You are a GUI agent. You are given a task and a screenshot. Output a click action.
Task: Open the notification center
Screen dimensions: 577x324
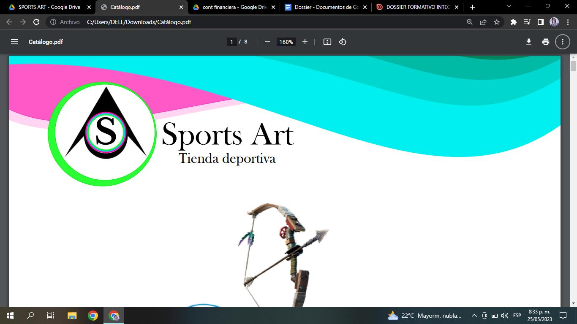click(563, 316)
